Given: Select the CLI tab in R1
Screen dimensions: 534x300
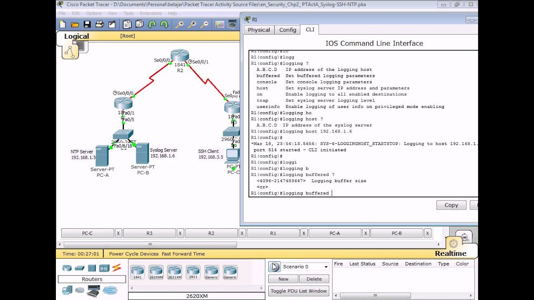Looking at the screenshot, I should tap(310, 29).
